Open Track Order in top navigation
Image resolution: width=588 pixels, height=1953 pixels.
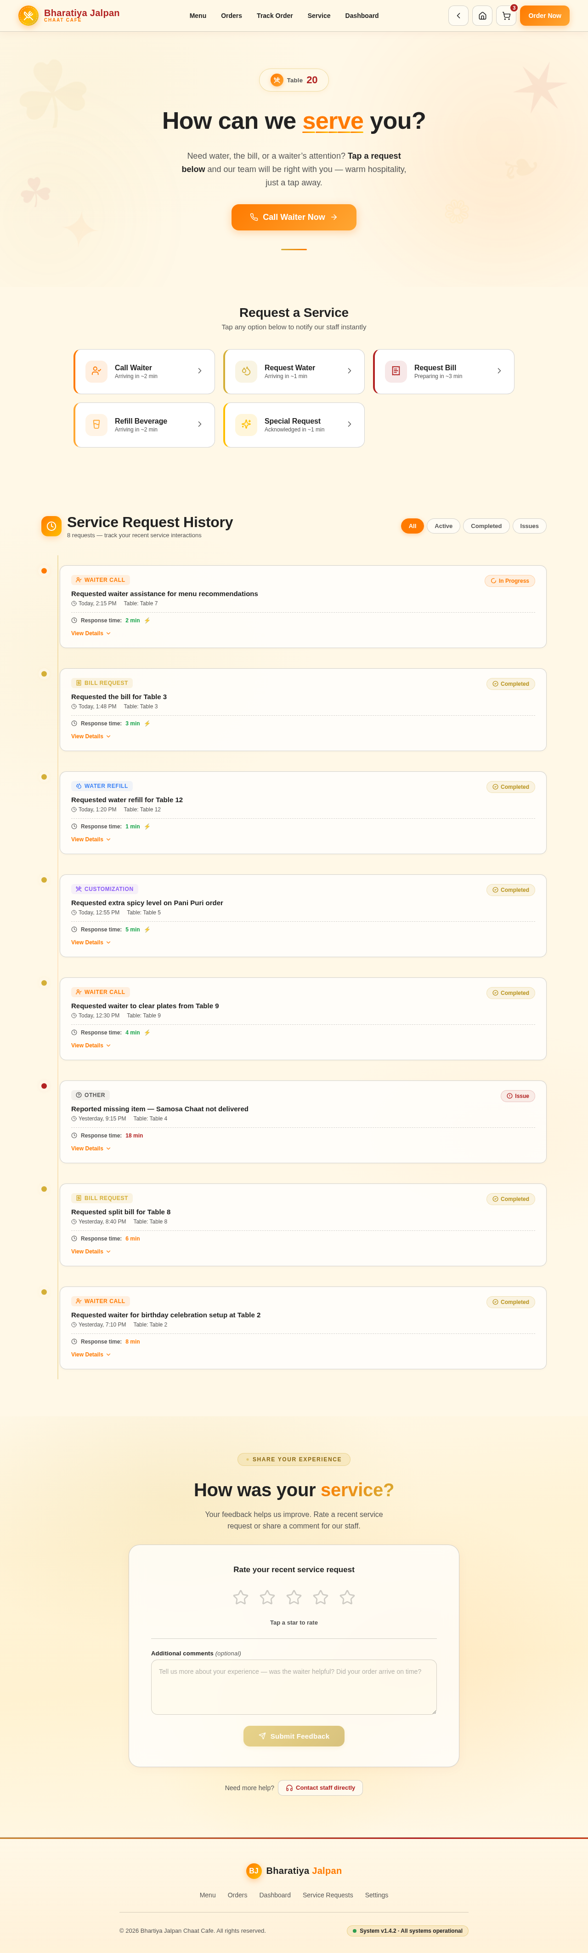(x=275, y=16)
